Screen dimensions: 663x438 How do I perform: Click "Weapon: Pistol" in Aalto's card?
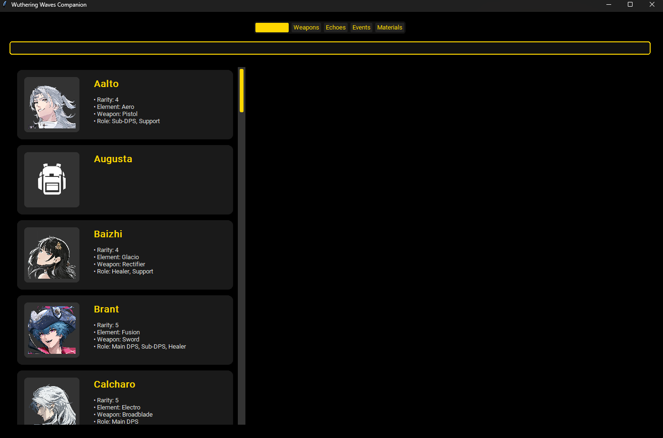(116, 114)
